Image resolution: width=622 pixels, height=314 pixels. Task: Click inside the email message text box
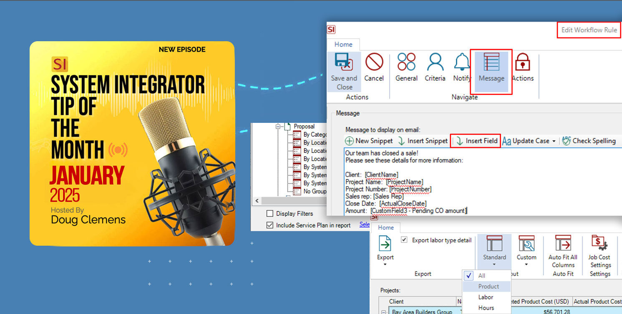click(482, 181)
